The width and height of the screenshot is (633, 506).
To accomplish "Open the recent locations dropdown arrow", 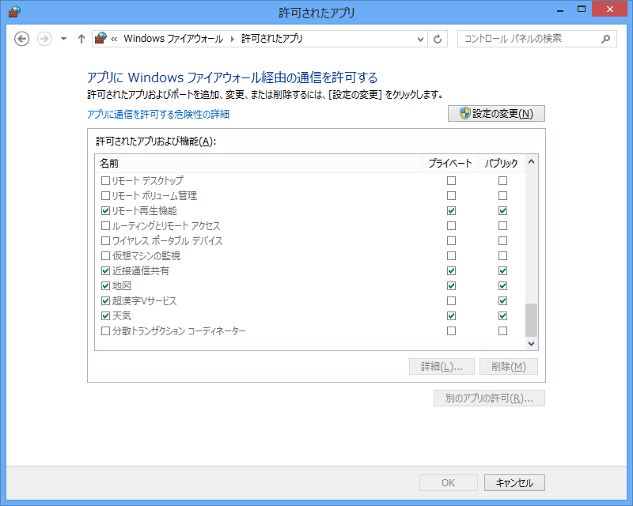I will pos(63,39).
